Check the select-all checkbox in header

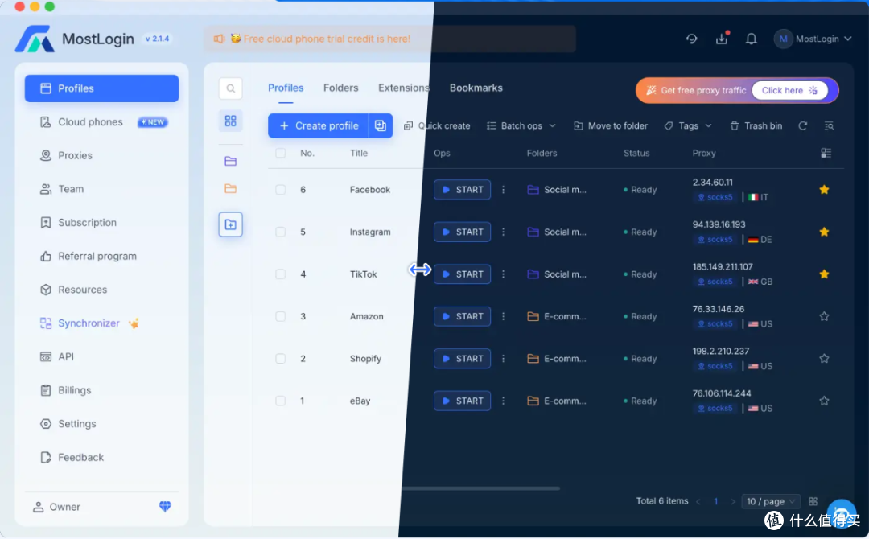click(x=281, y=153)
